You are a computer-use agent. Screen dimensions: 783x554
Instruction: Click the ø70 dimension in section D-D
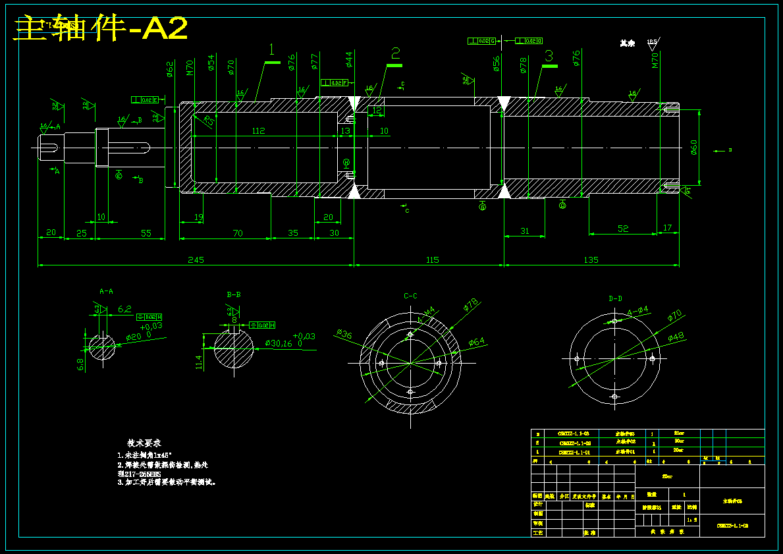pos(674,316)
